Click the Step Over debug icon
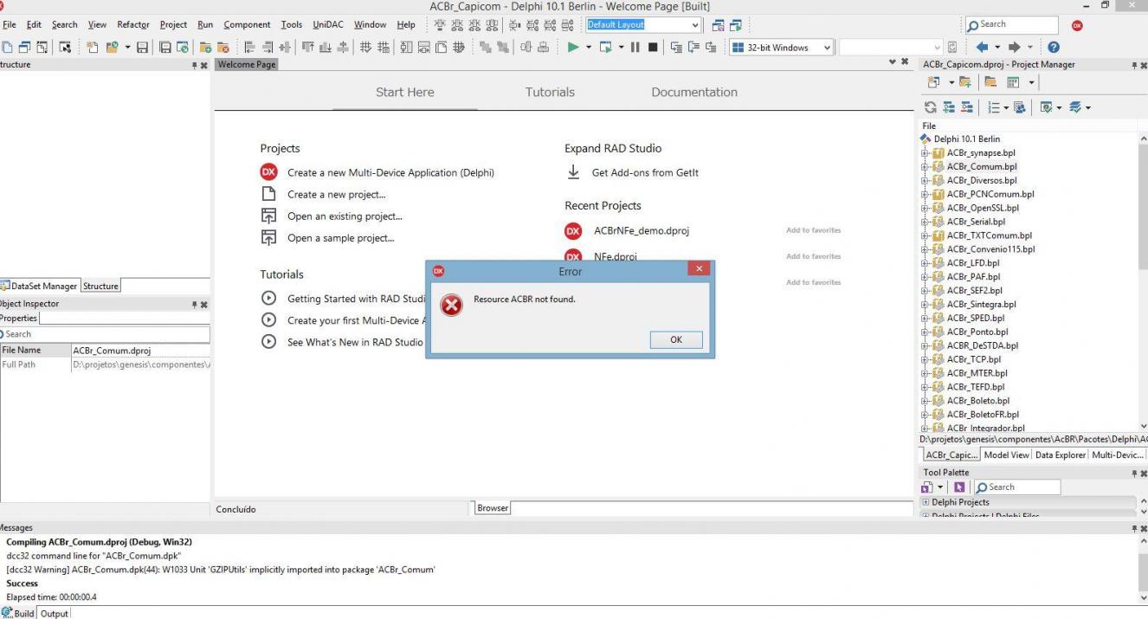 point(693,48)
